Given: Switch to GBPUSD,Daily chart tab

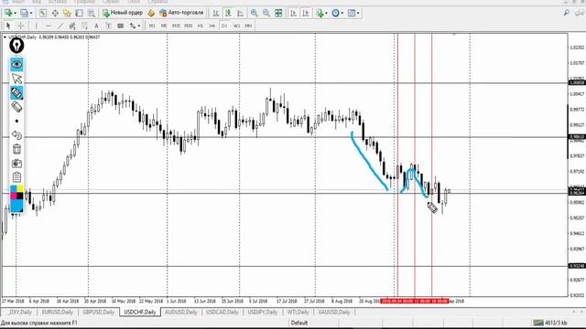Looking at the screenshot, I should [x=99, y=312].
